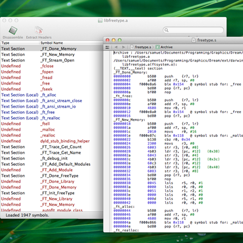The height and width of the screenshot is (243, 243).
Task: Click the green zoom button of freetype.s
Action: pyautogui.click(x=120, y=40)
